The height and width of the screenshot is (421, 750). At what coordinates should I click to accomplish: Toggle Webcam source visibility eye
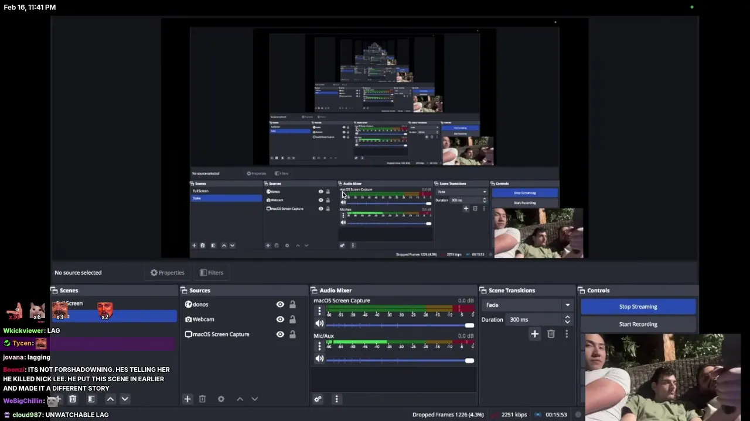280,319
